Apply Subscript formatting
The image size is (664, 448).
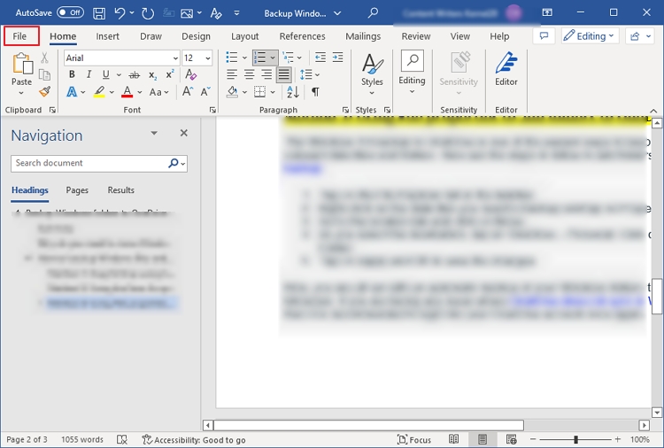click(x=153, y=75)
